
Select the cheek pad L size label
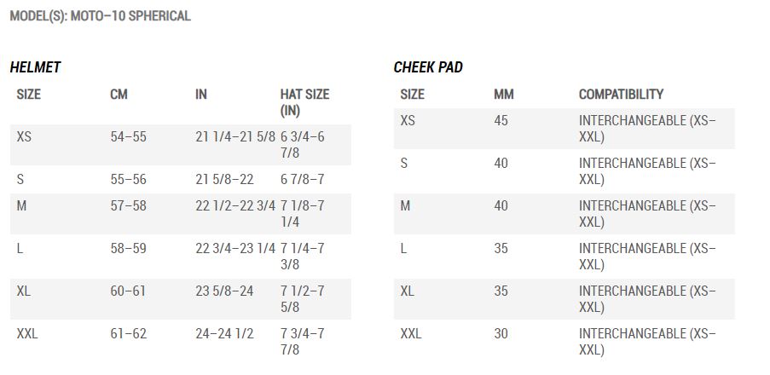point(403,248)
